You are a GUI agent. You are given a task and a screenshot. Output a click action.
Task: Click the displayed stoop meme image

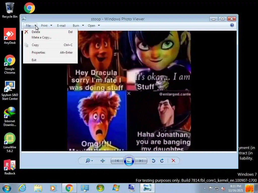click(129, 91)
